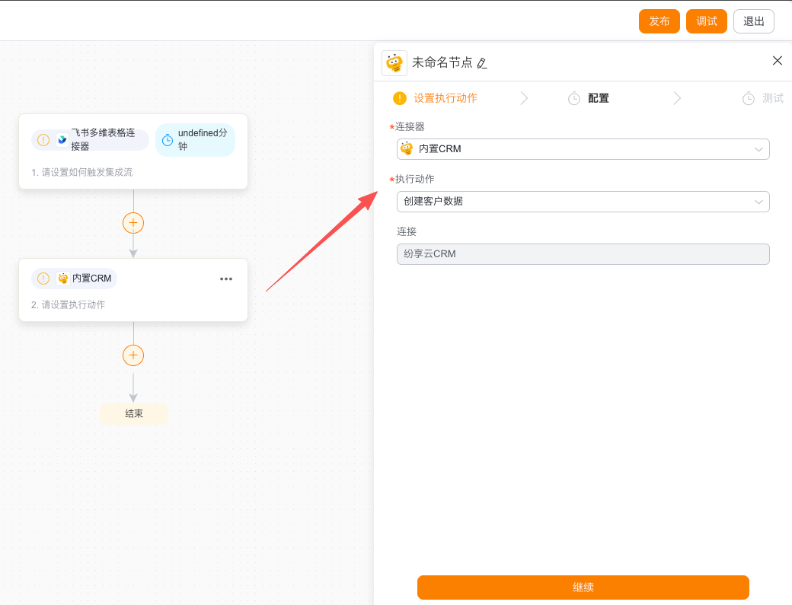Click the 退出 button
The height and width of the screenshot is (605, 792).
point(754,21)
